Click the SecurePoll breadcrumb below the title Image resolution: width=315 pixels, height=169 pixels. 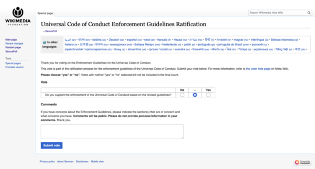coord(51,31)
